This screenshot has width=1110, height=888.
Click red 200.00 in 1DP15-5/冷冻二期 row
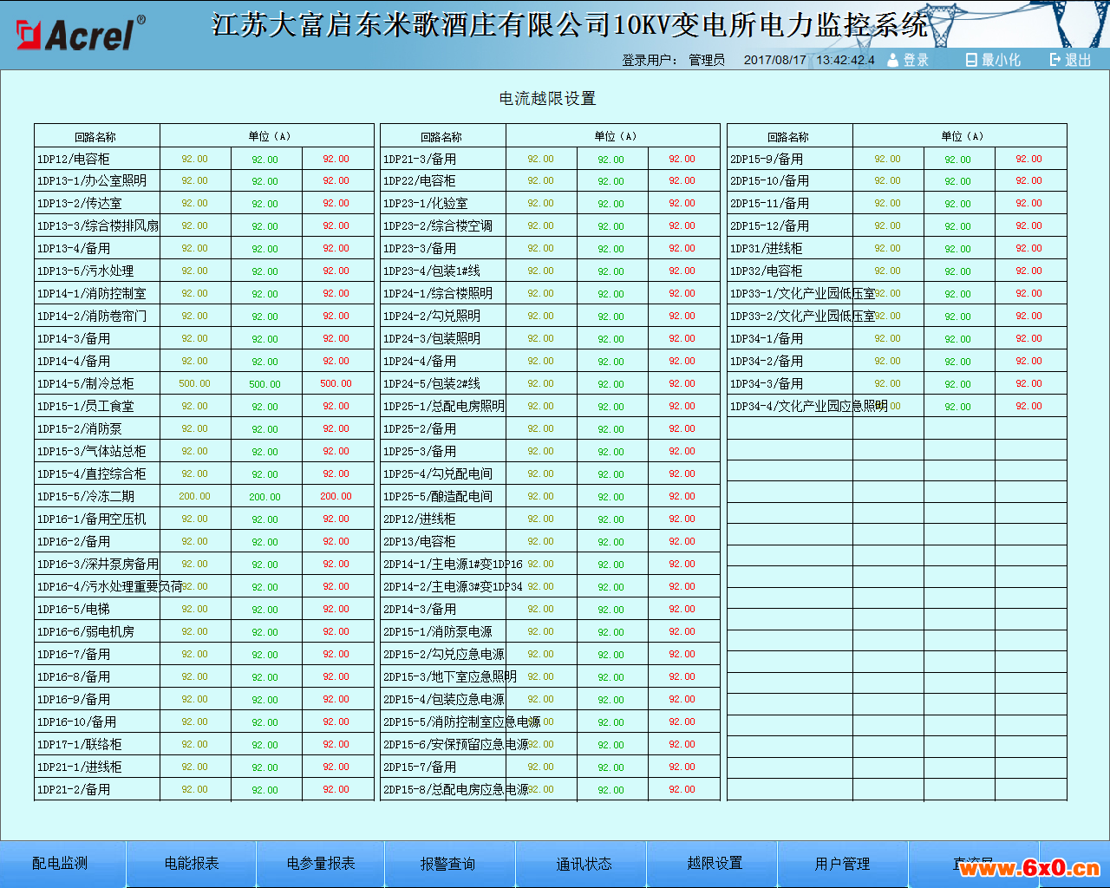336,496
